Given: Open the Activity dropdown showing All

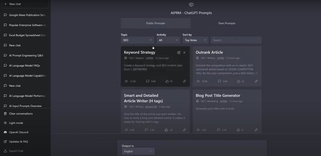Looking at the screenshot, I should click(x=168, y=40).
